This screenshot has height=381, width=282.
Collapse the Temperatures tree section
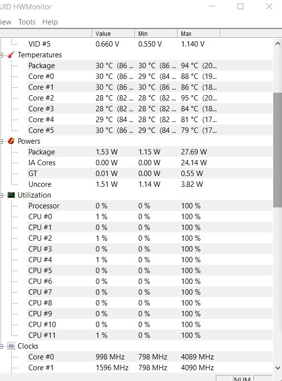coord(1,55)
